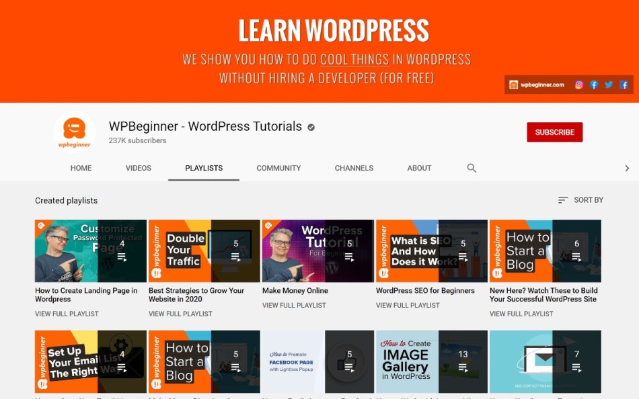Click playlist icon on Make Money Online thumbnail
This screenshot has width=639, height=399.
(349, 257)
